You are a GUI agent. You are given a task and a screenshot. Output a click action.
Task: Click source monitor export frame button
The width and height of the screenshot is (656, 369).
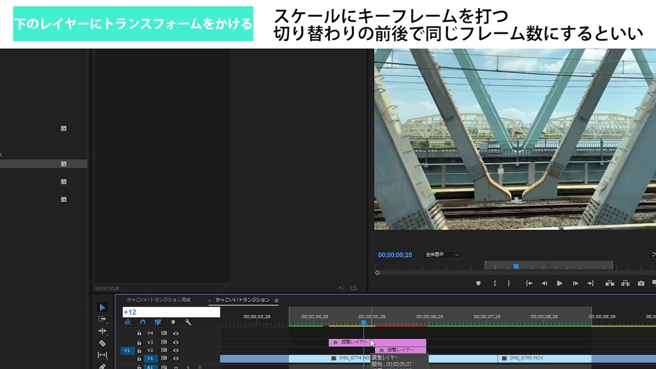click(x=354, y=288)
